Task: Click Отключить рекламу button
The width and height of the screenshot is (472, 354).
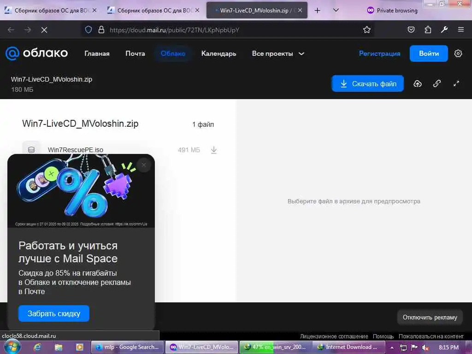Action: (x=430, y=317)
